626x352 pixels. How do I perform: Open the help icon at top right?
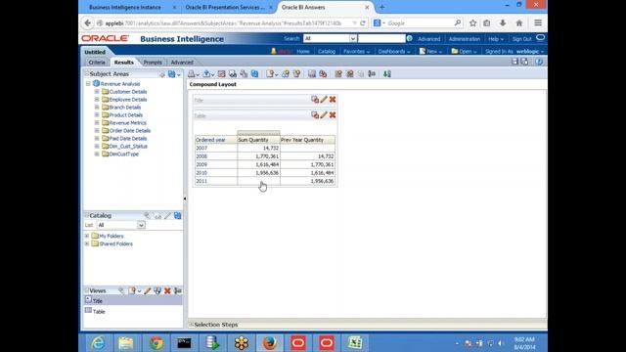coord(539,62)
